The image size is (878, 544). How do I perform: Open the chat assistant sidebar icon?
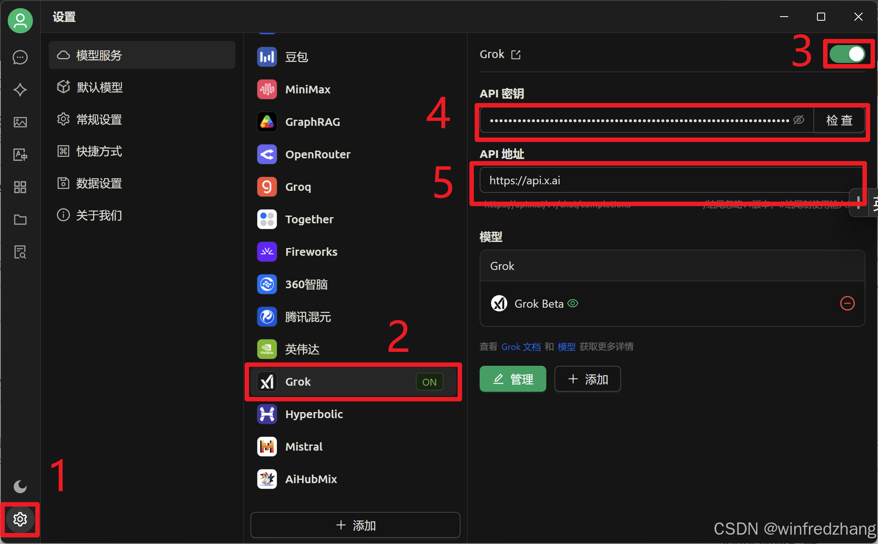click(x=20, y=57)
